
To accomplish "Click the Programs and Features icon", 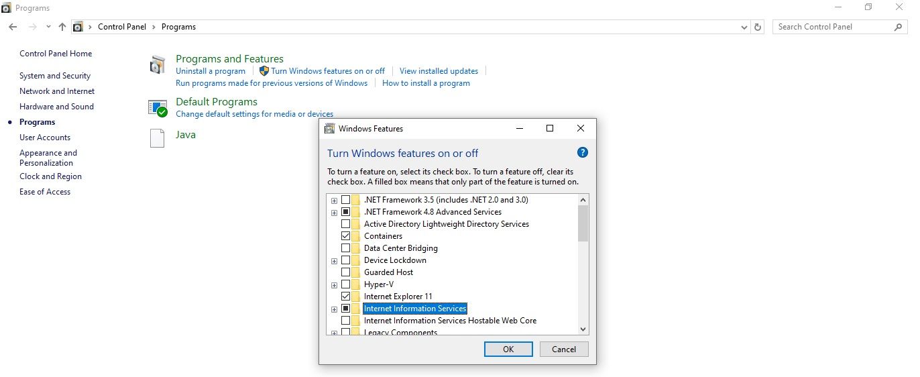I will 158,65.
